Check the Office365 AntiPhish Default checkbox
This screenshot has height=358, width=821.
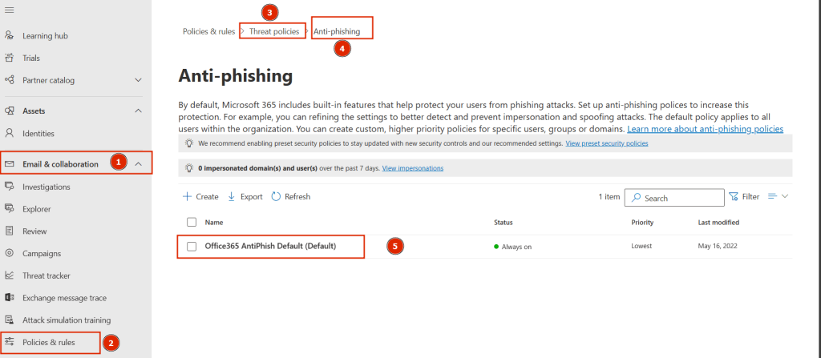(192, 246)
